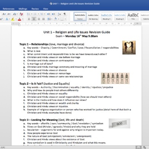Click the print layout view icon in status bar
Image resolution: width=149 pixels, height=149 pixels.
click(x=138, y=148)
